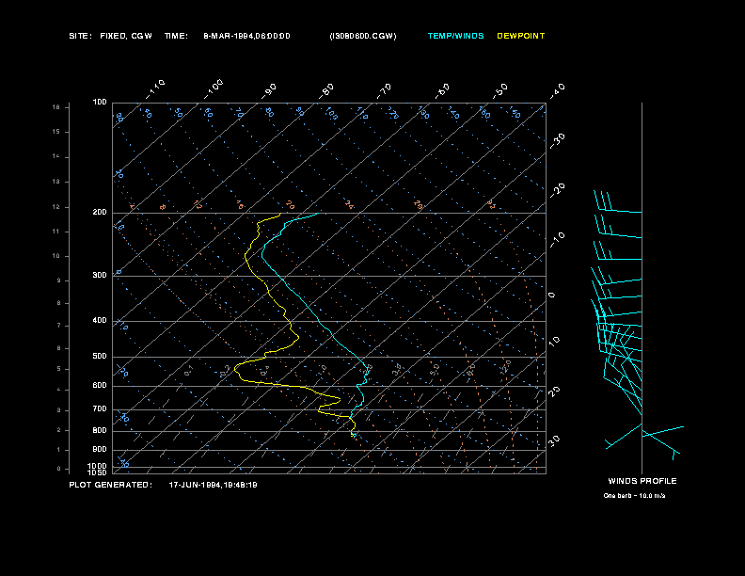745x576 pixels.
Task: Click the -90 temperature axis label
Action: pos(269,91)
